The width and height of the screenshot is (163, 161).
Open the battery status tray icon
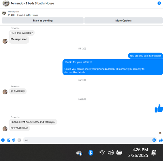tap(119, 152)
